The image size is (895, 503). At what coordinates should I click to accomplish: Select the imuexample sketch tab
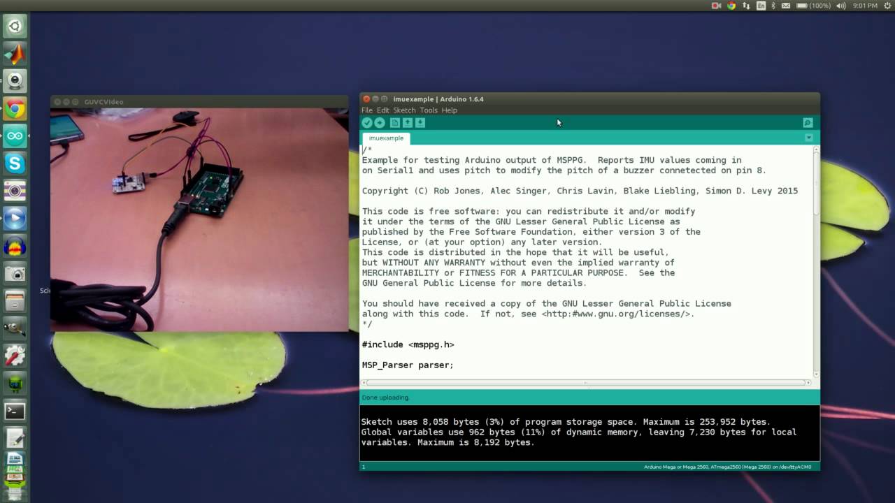pyautogui.click(x=386, y=138)
